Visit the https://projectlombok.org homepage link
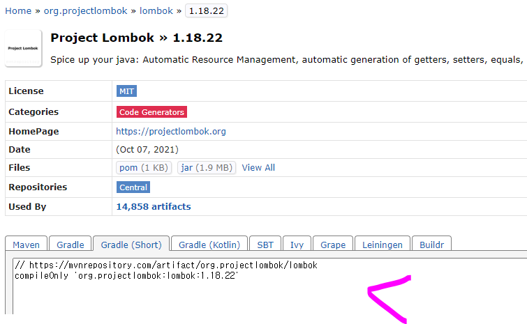Viewport: 527px width, 324px height. pos(171,132)
